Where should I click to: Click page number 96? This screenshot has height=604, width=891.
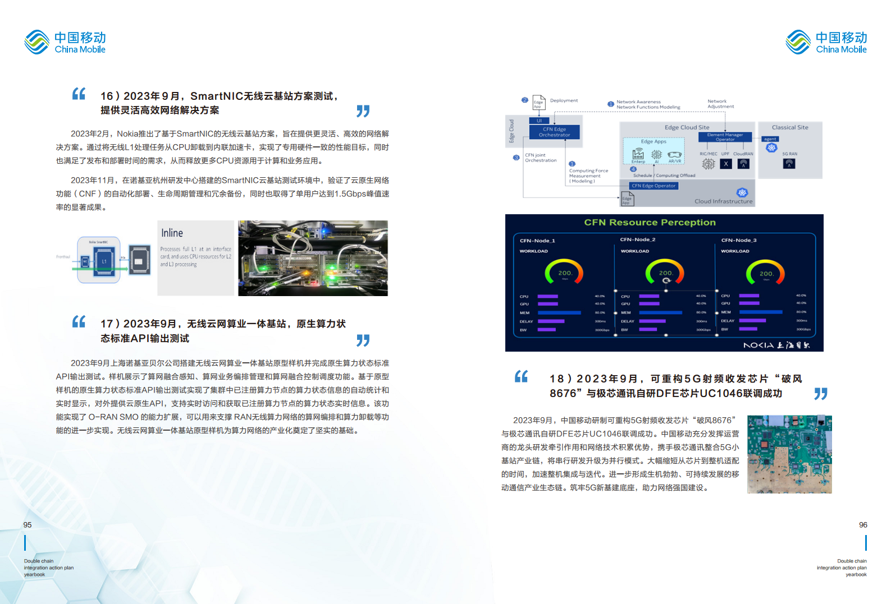point(863,525)
